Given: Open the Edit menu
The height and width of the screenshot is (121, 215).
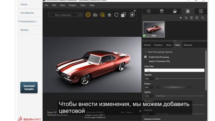Looking at the screenshot, I should tap(54, 5).
